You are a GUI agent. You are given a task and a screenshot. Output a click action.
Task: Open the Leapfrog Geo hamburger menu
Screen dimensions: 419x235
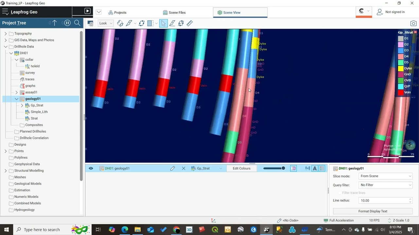[x=5, y=12]
